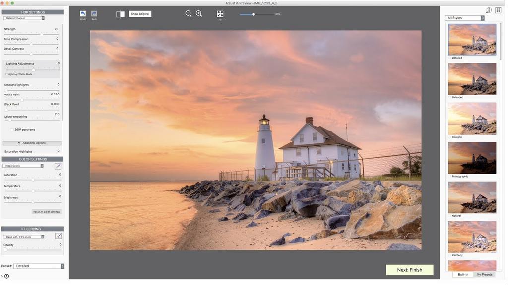The height and width of the screenshot is (285, 508).
Task: Toggle favorite checkbox for Painterly preset
Action: [450, 255]
